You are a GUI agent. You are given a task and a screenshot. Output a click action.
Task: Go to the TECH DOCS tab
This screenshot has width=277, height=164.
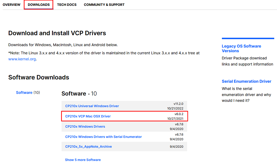click(x=67, y=5)
